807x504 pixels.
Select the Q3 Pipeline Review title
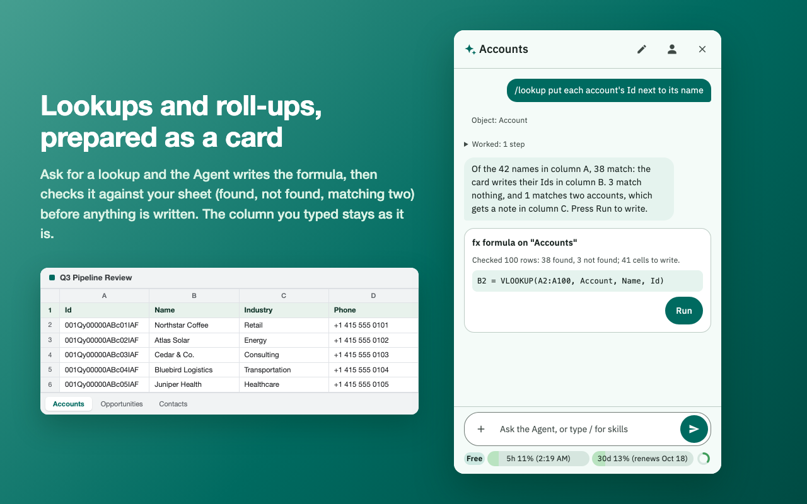[x=96, y=278]
